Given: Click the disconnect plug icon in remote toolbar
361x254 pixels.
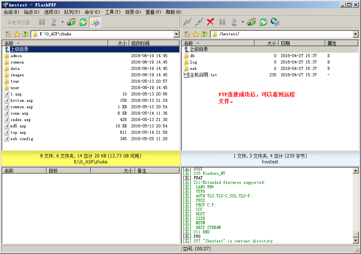Looking at the screenshot, I should pyautogui.click(x=199, y=22).
